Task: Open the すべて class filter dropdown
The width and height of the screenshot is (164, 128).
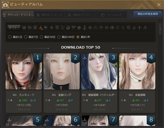Action: 14,27
